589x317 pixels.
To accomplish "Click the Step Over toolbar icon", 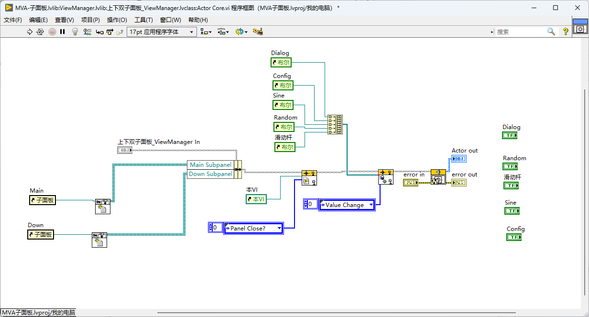I will tap(110, 32).
